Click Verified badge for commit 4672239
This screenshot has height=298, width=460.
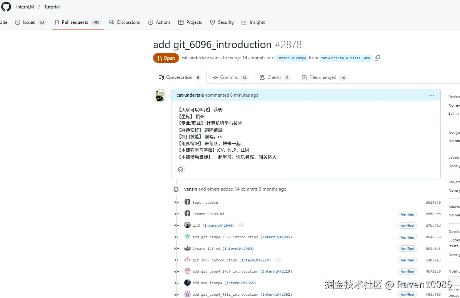pos(408,271)
